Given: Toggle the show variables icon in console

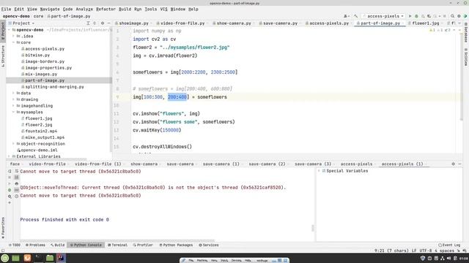Looking at the screenshot, I should coord(16,190).
